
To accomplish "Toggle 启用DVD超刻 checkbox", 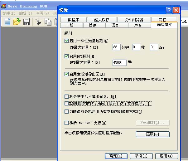I will [x=66, y=56].
